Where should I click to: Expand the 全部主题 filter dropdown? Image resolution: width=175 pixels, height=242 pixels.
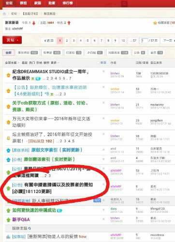(x=12, y=62)
